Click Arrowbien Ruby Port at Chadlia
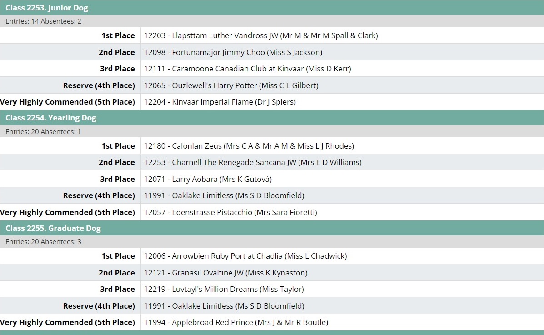This screenshot has height=335, width=544. click(245, 256)
